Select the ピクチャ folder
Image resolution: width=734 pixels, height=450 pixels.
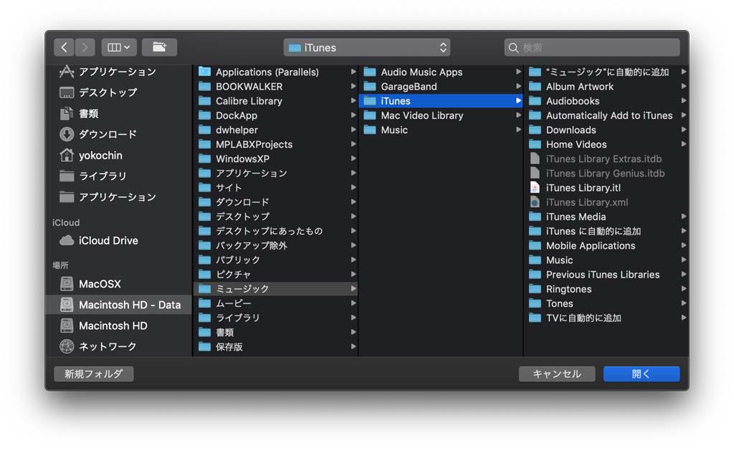pyautogui.click(x=276, y=275)
